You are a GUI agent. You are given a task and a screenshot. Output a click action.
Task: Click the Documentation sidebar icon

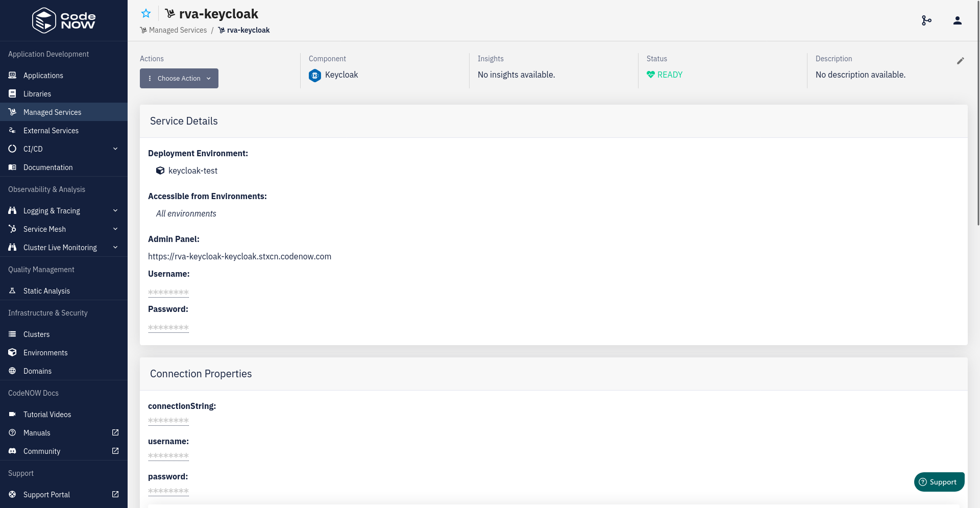coord(12,167)
